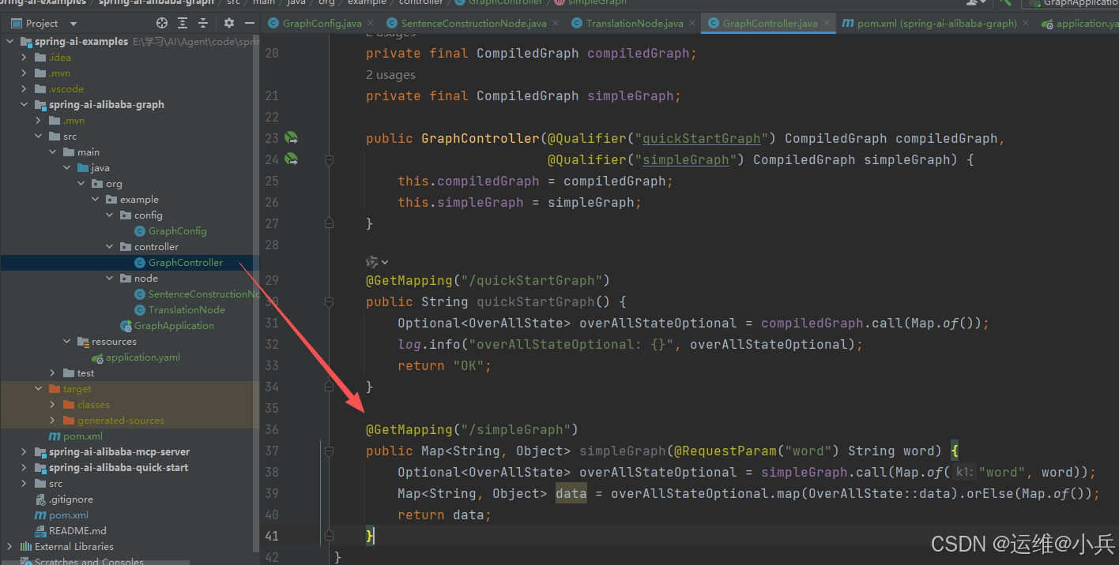Follow the "quickStartGraph" qualifier reference
1119x565 pixels.
pos(701,138)
